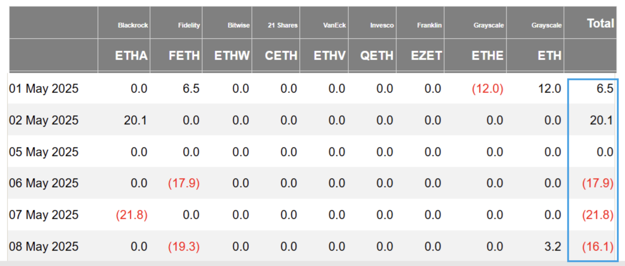The height and width of the screenshot is (266, 625).
Task: Click the 08 May 2025 date cell
Action: pos(44,247)
